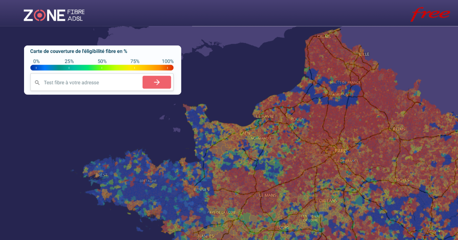Viewport: 458px width, 240px height.
Task: Select the Pays de la Loire region label
Action: 221,212
